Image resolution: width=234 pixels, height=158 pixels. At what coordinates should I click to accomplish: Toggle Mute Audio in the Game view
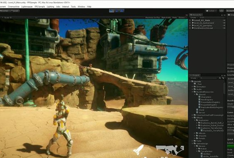click(x=166, y=18)
